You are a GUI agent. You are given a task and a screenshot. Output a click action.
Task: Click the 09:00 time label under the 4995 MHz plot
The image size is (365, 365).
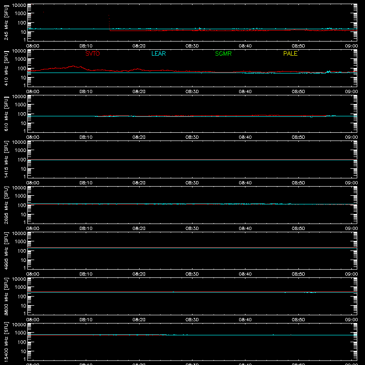tap(351, 274)
